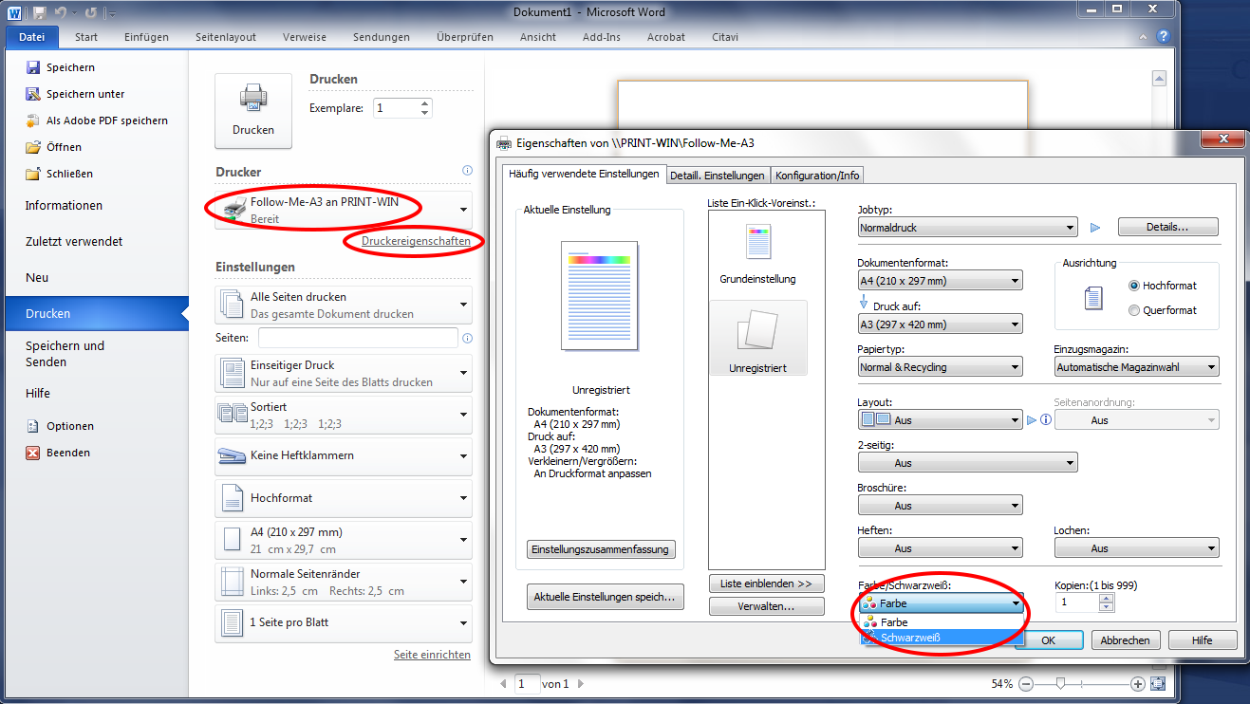Click zoom in plus button
The width and height of the screenshot is (1250, 704).
coord(1137,683)
